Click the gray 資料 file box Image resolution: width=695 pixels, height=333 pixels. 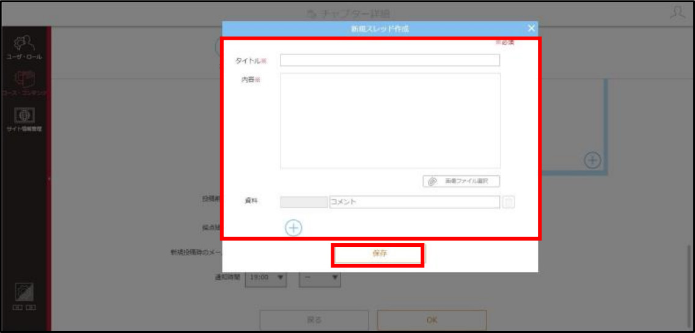coord(304,202)
